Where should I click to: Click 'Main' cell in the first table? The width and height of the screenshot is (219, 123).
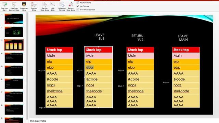[x=59, y=56]
